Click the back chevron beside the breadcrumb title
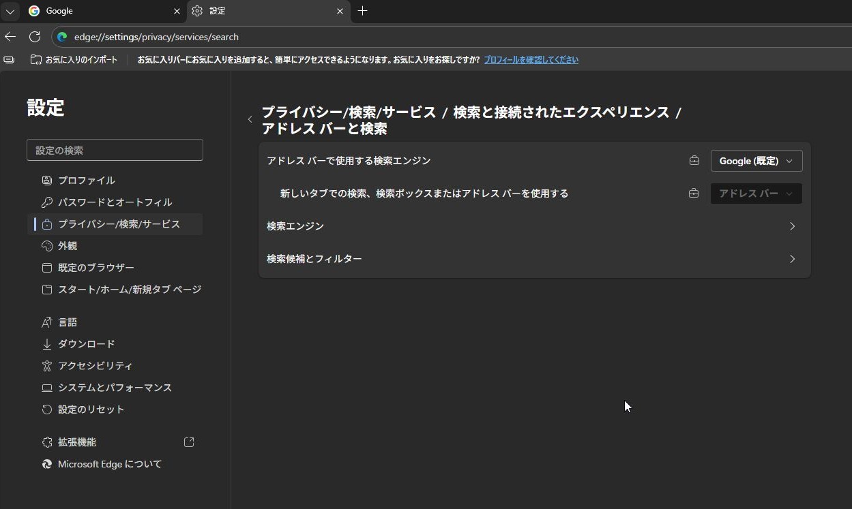Viewport: 852px width, 509px height. click(250, 119)
